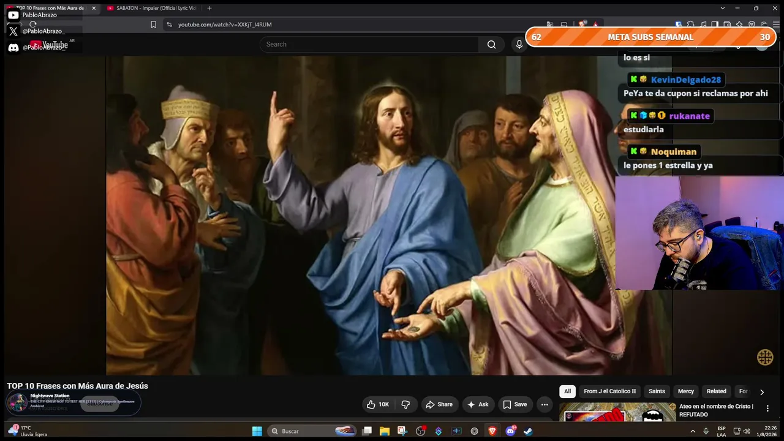Reload the current browser page
Image resolution: width=784 pixels, height=441 pixels.
[33, 24]
